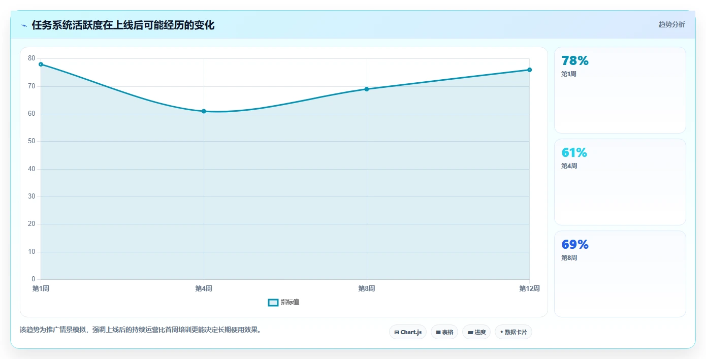Click the lightning icon beside the title
The width and height of the screenshot is (706, 359).
pos(24,25)
